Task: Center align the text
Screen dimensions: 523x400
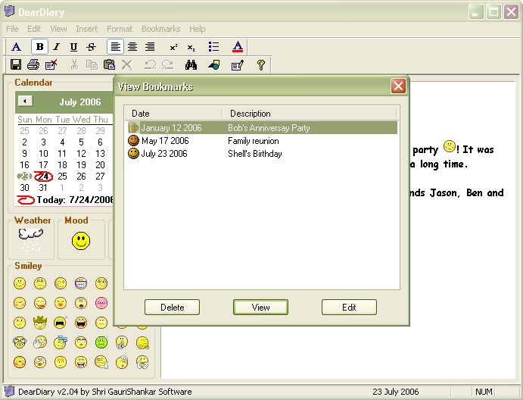Action: [132, 47]
